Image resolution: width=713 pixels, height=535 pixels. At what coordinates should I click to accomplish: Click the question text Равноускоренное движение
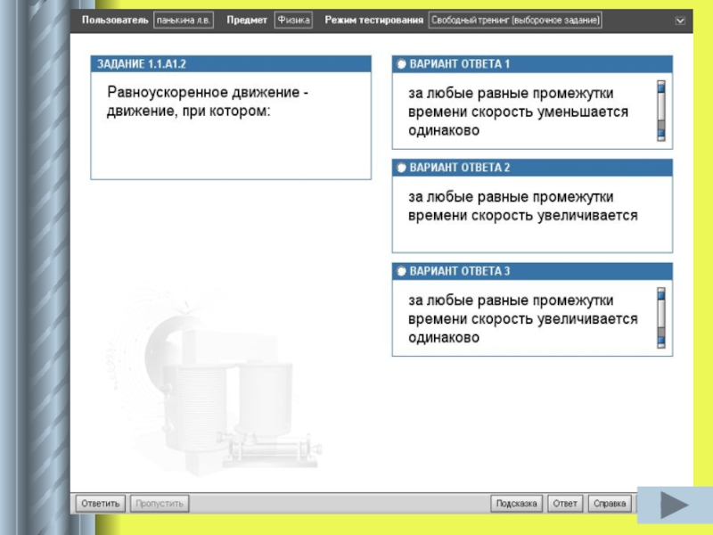pyautogui.click(x=208, y=102)
